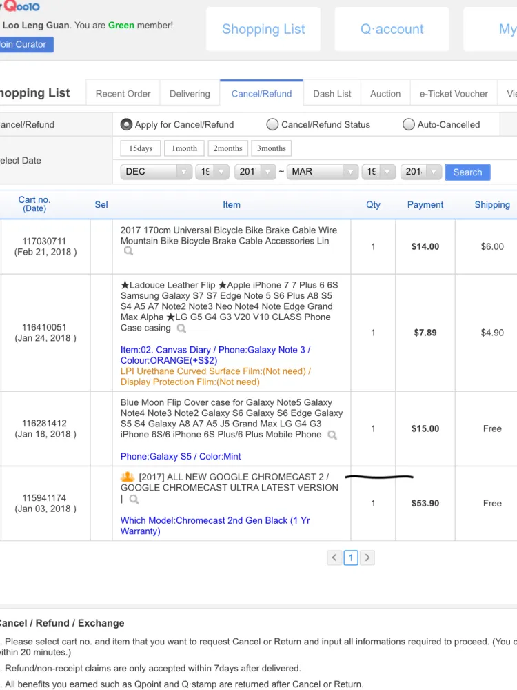Click magnifier icon beside Bicycle Brake Cable item
517x690 pixels.
tap(128, 252)
